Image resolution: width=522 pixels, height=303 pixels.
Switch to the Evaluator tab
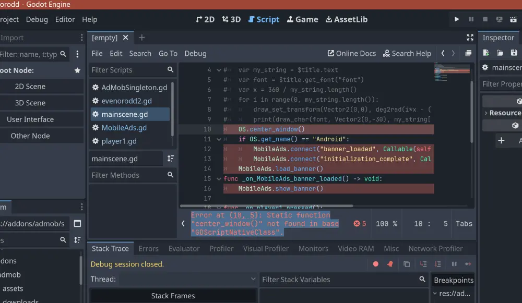click(184, 248)
